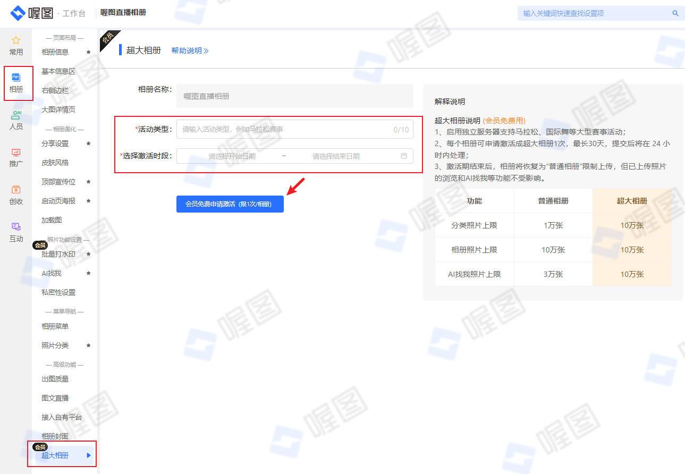Image resolution: width=685 pixels, height=474 pixels.
Task: Click the 普通相册 table column header
Action: [x=553, y=201]
